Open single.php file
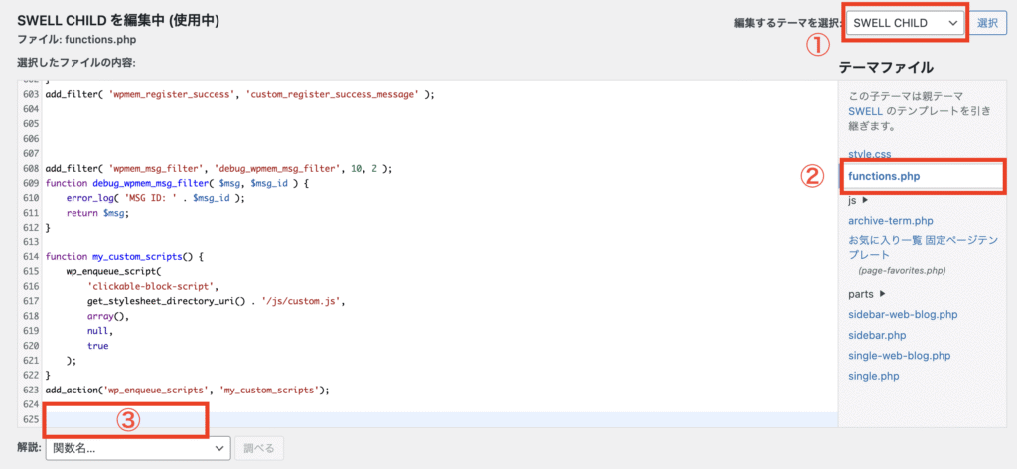This screenshot has width=1017, height=469. [x=874, y=376]
